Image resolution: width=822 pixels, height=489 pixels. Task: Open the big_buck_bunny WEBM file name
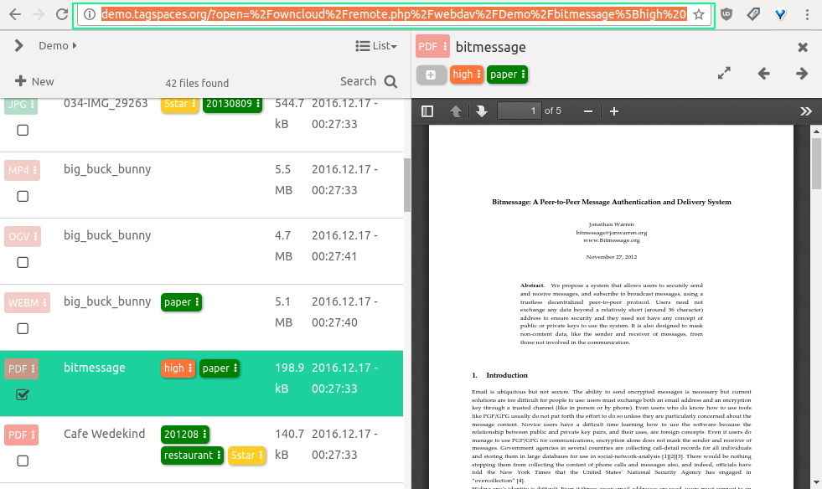(107, 301)
